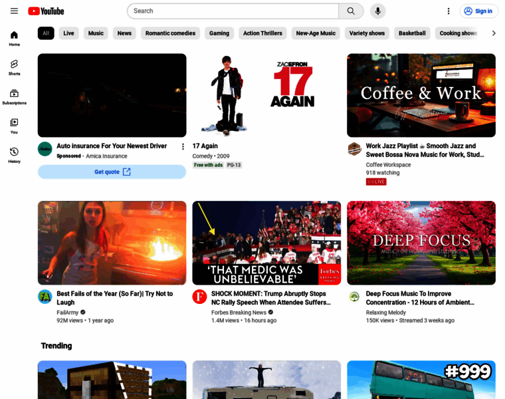Open Shorts from the sidebar

(14, 67)
